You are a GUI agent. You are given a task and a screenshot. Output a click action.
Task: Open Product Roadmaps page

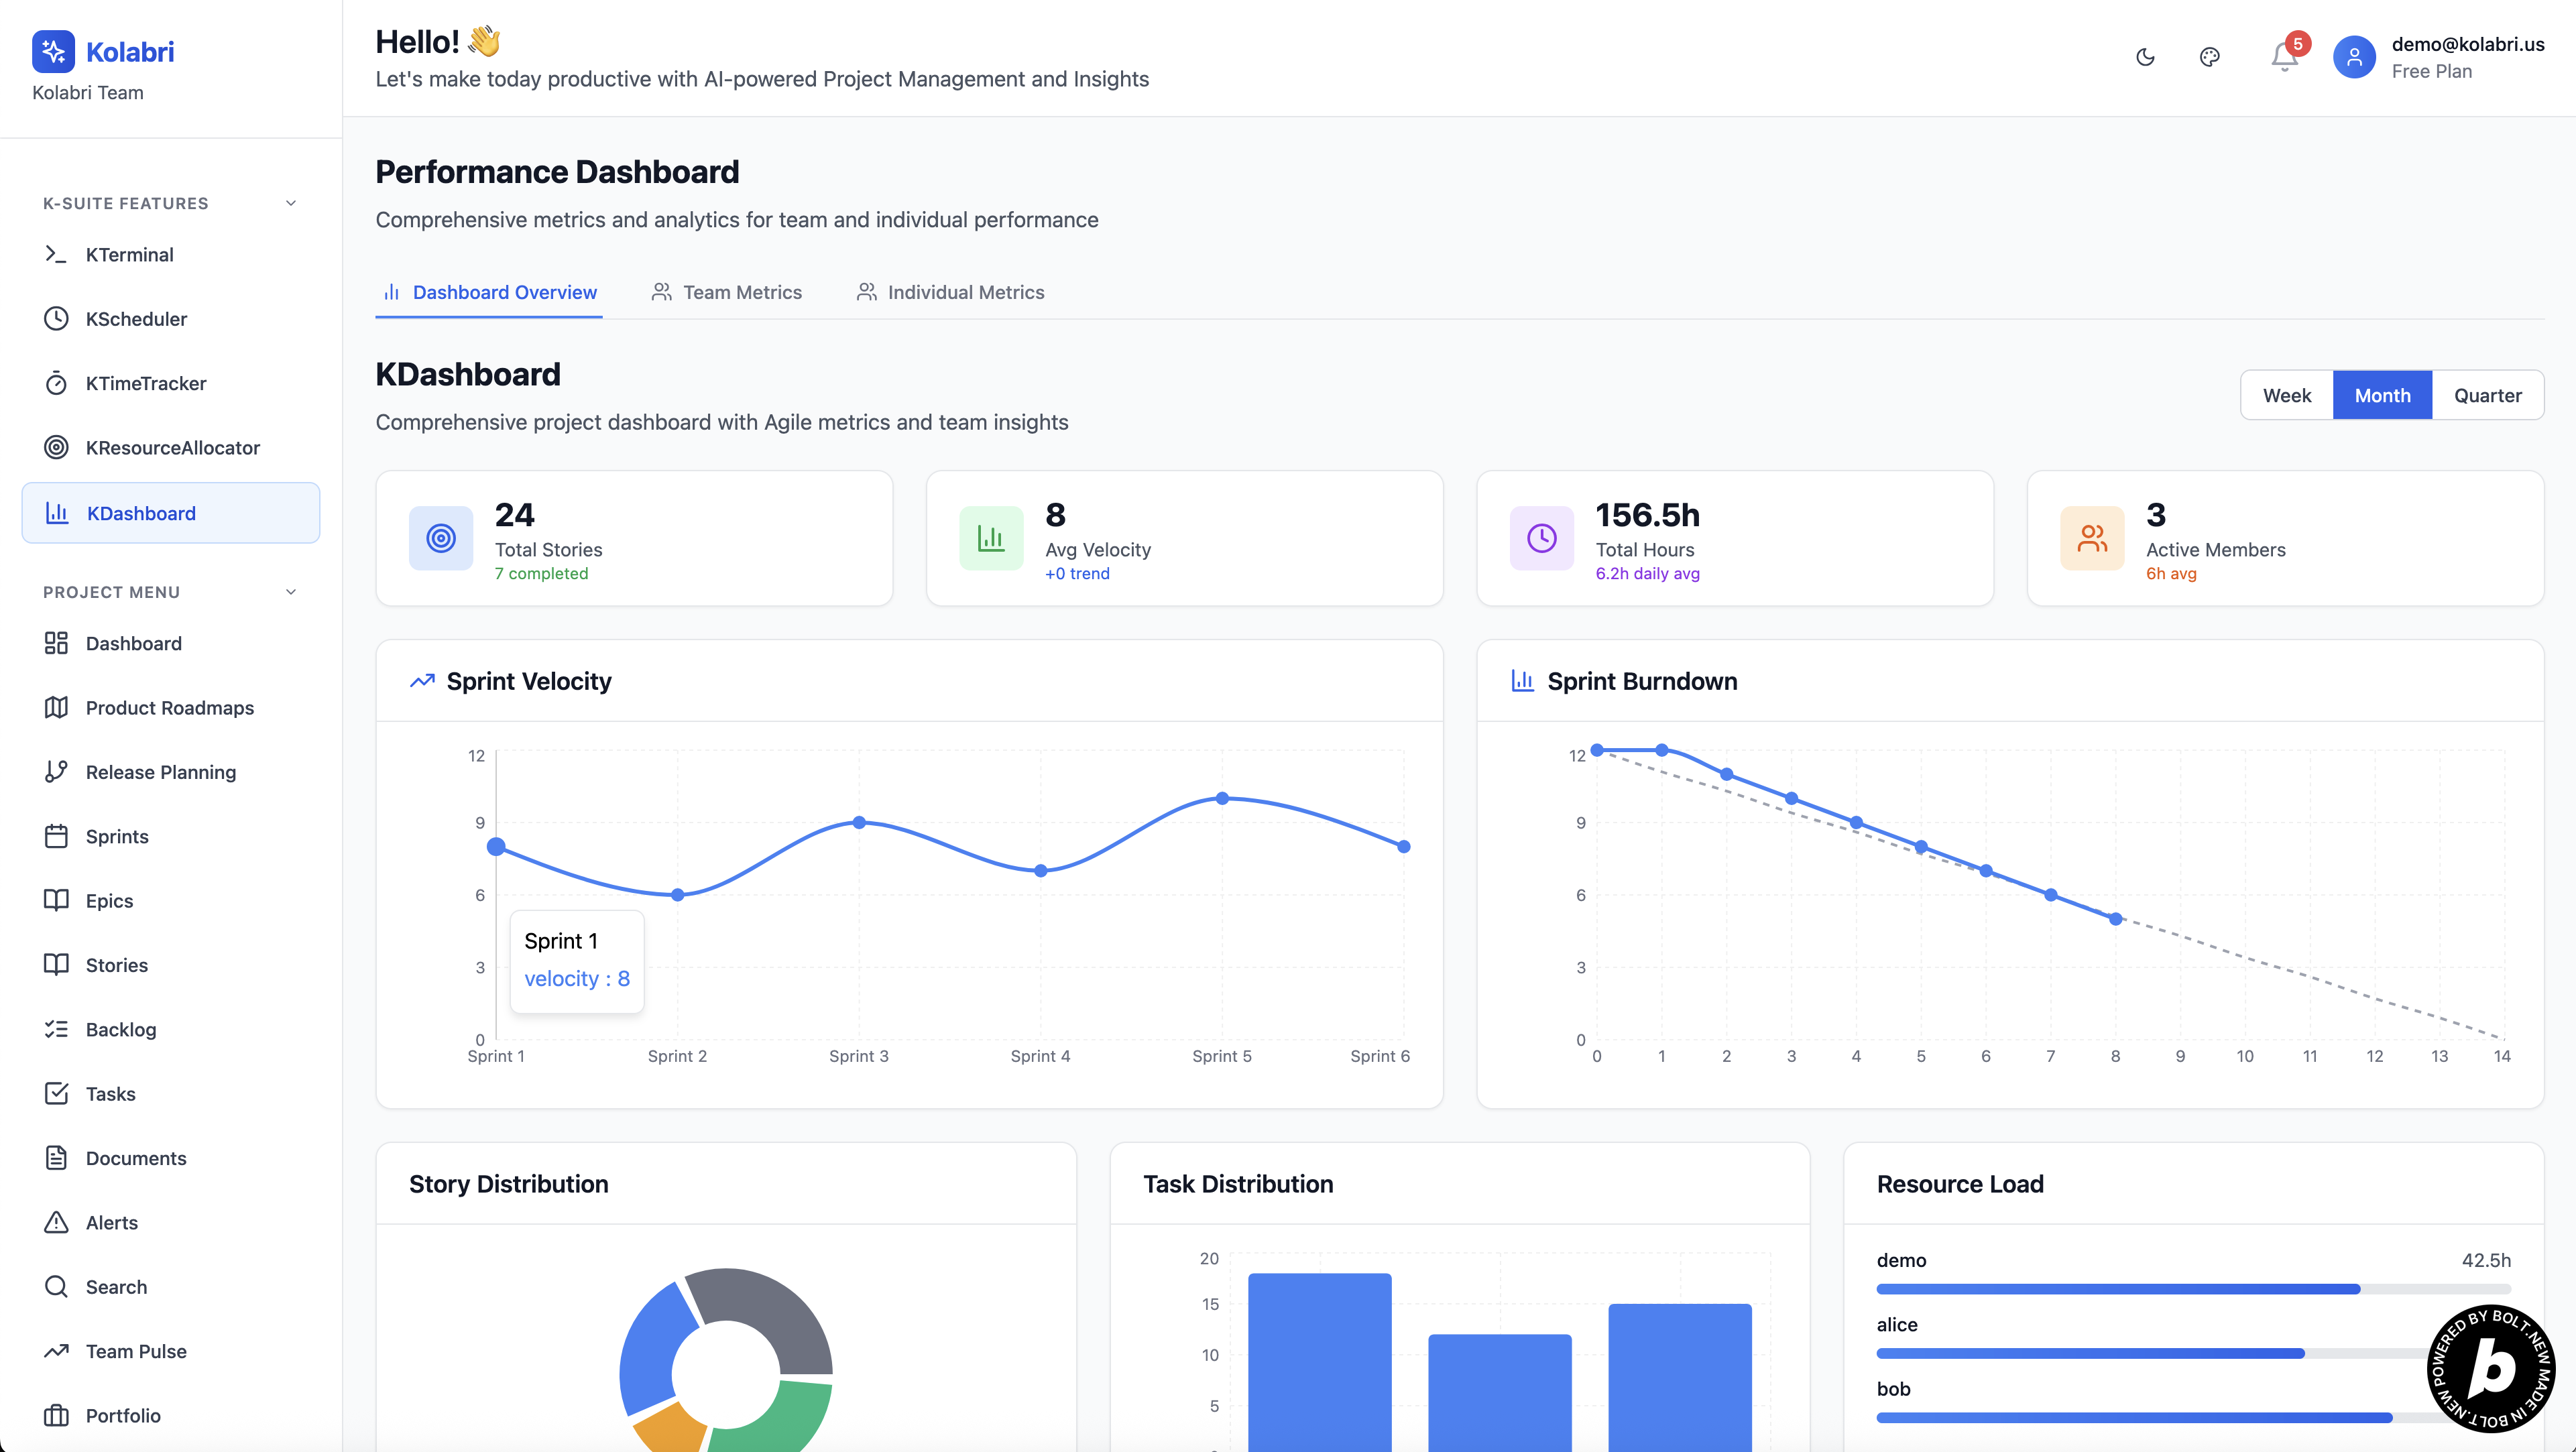point(169,708)
